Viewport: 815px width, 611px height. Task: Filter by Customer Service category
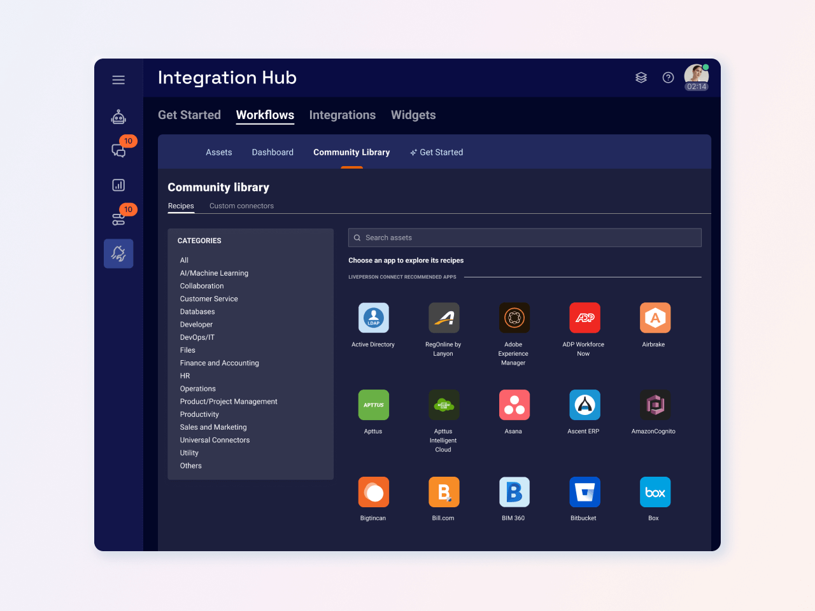(209, 298)
